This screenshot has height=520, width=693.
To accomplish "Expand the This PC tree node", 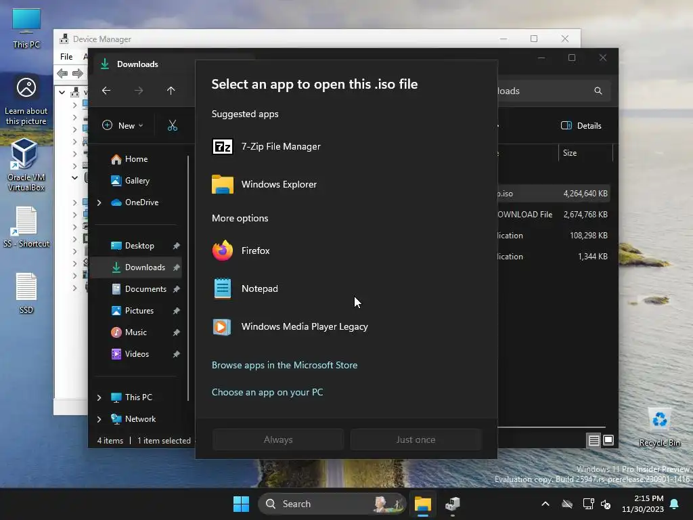I will pos(99,397).
